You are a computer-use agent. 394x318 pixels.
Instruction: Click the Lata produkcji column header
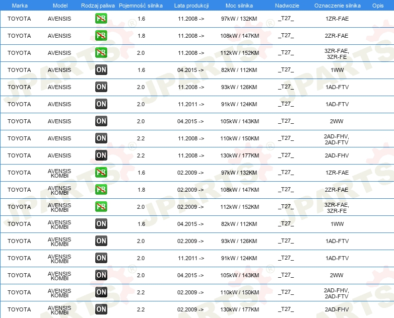[x=191, y=6]
